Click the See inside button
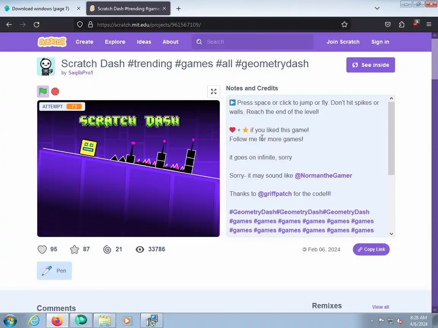Viewport: 438px width, 328px height. pyautogui.click(x=371, y=65)
